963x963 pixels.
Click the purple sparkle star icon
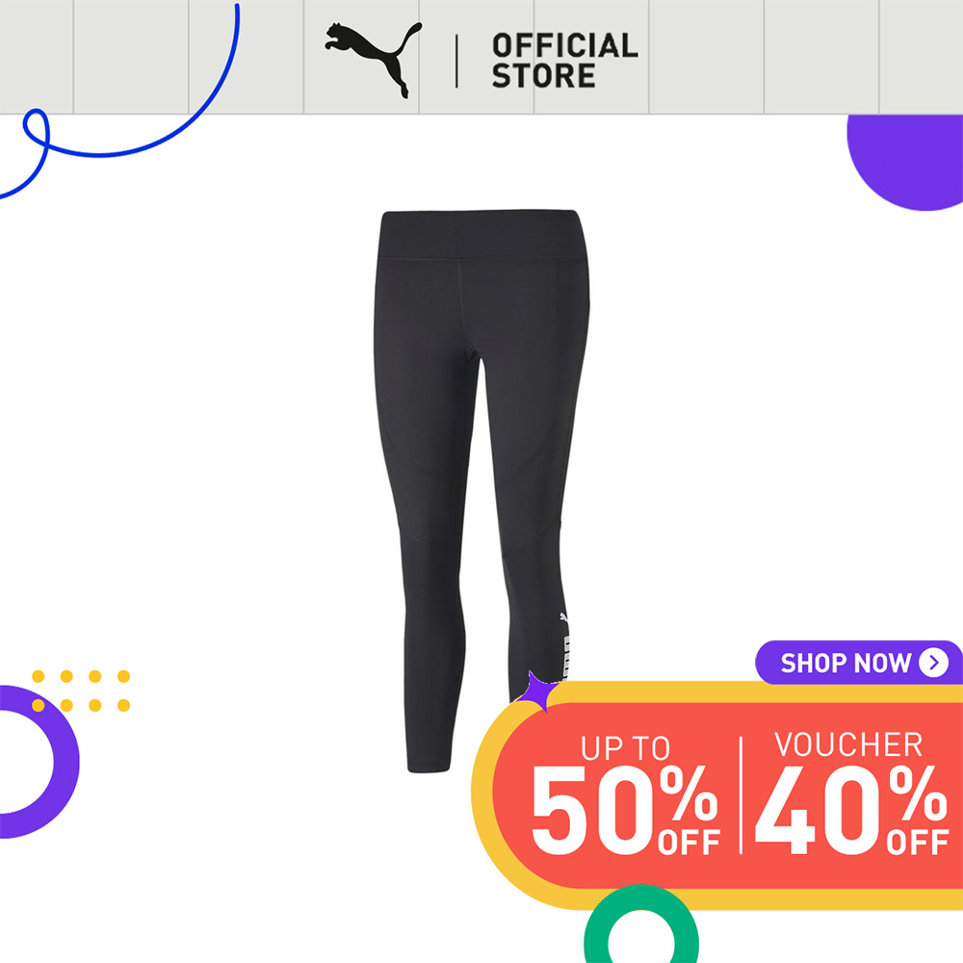[536, 692]
